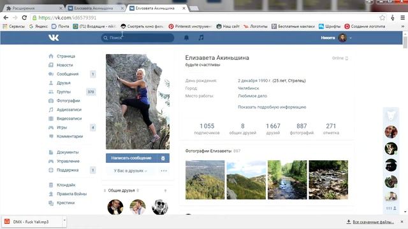Open the Яндекс bookmark
This screenshot has height=229, width=408.
tap(38, 26)
